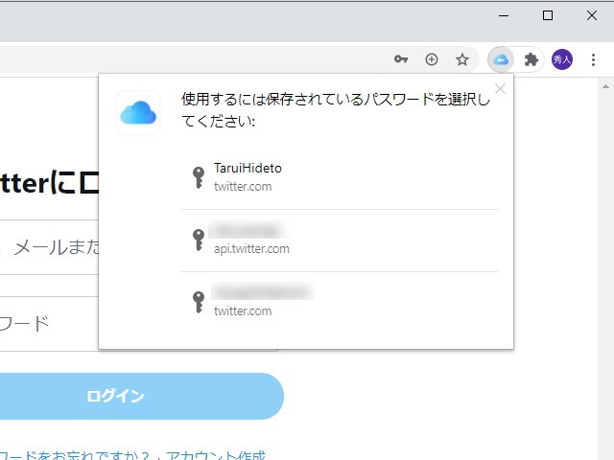This screenshot has width=614, height=460.
Task: Click the key password manager icon
Action: click(401, 59)
